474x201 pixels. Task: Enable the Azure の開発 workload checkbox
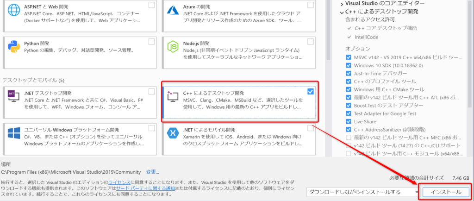[311, 5]
